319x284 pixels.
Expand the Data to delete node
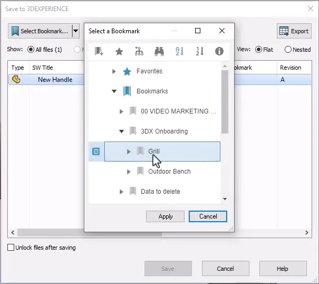[121, 192]
